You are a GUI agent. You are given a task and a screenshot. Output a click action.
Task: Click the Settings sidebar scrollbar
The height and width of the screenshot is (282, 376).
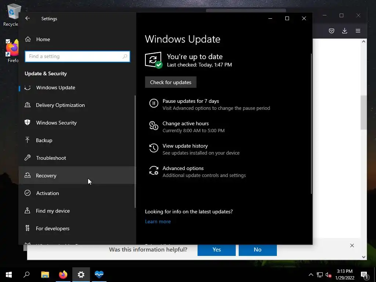coord(135,152)
